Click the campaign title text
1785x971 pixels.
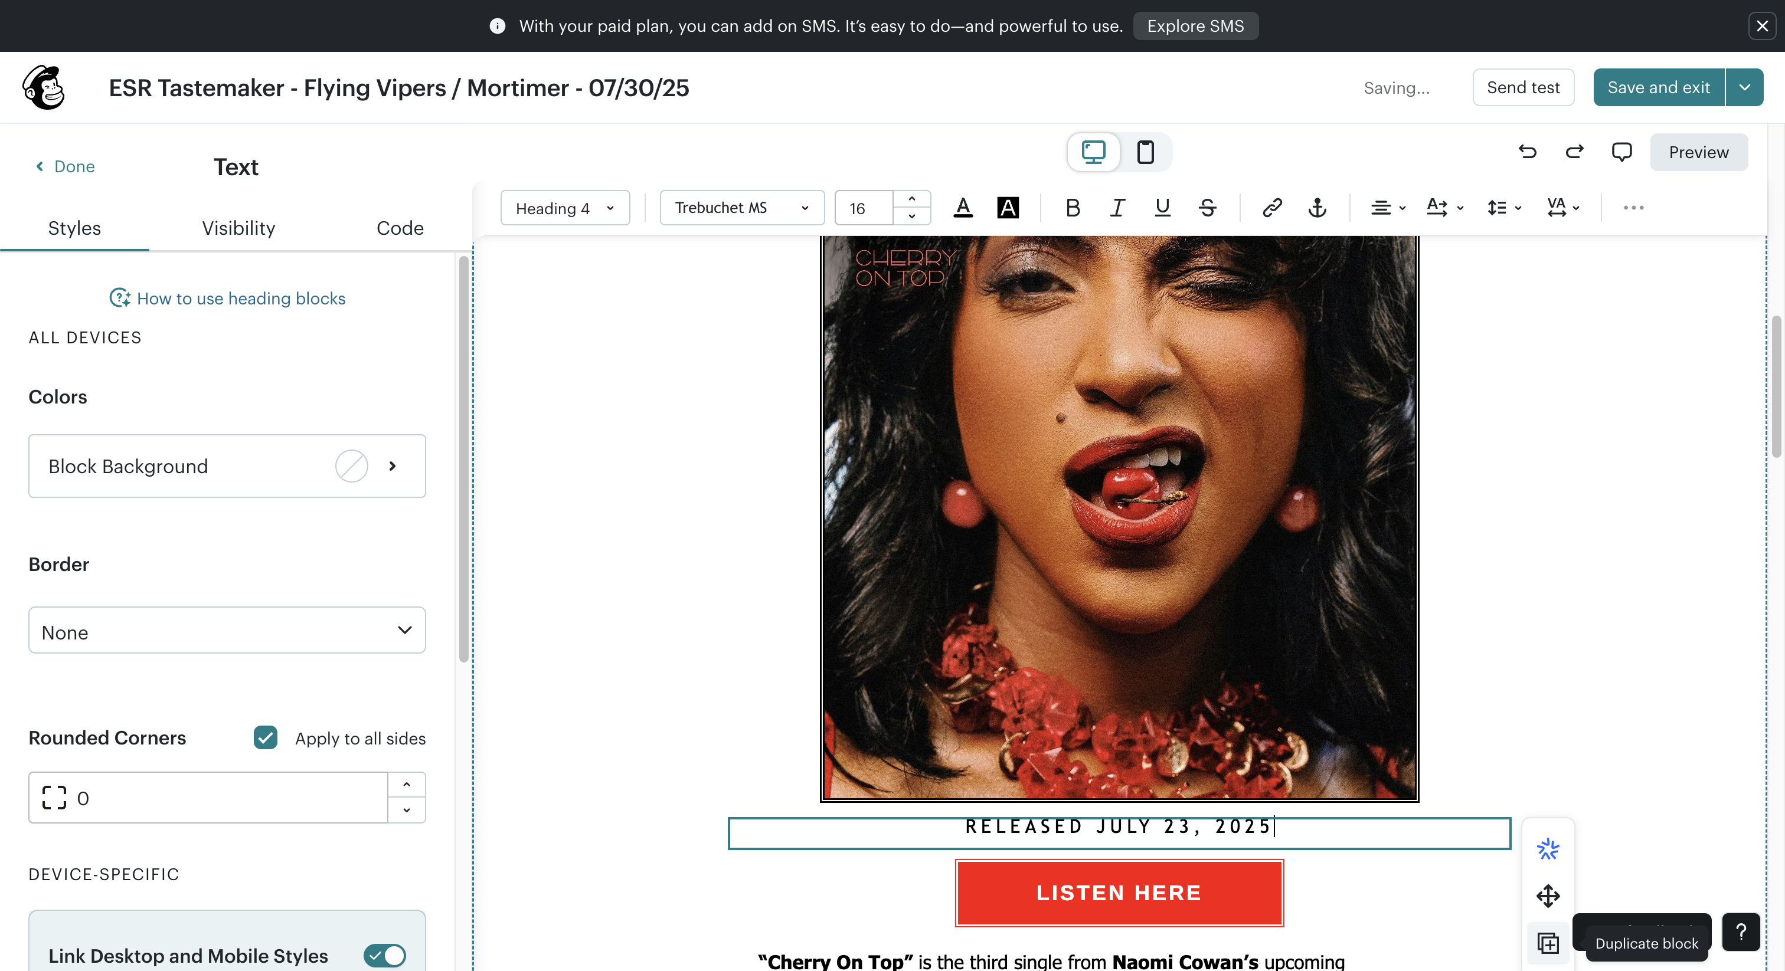click(399, 88)
